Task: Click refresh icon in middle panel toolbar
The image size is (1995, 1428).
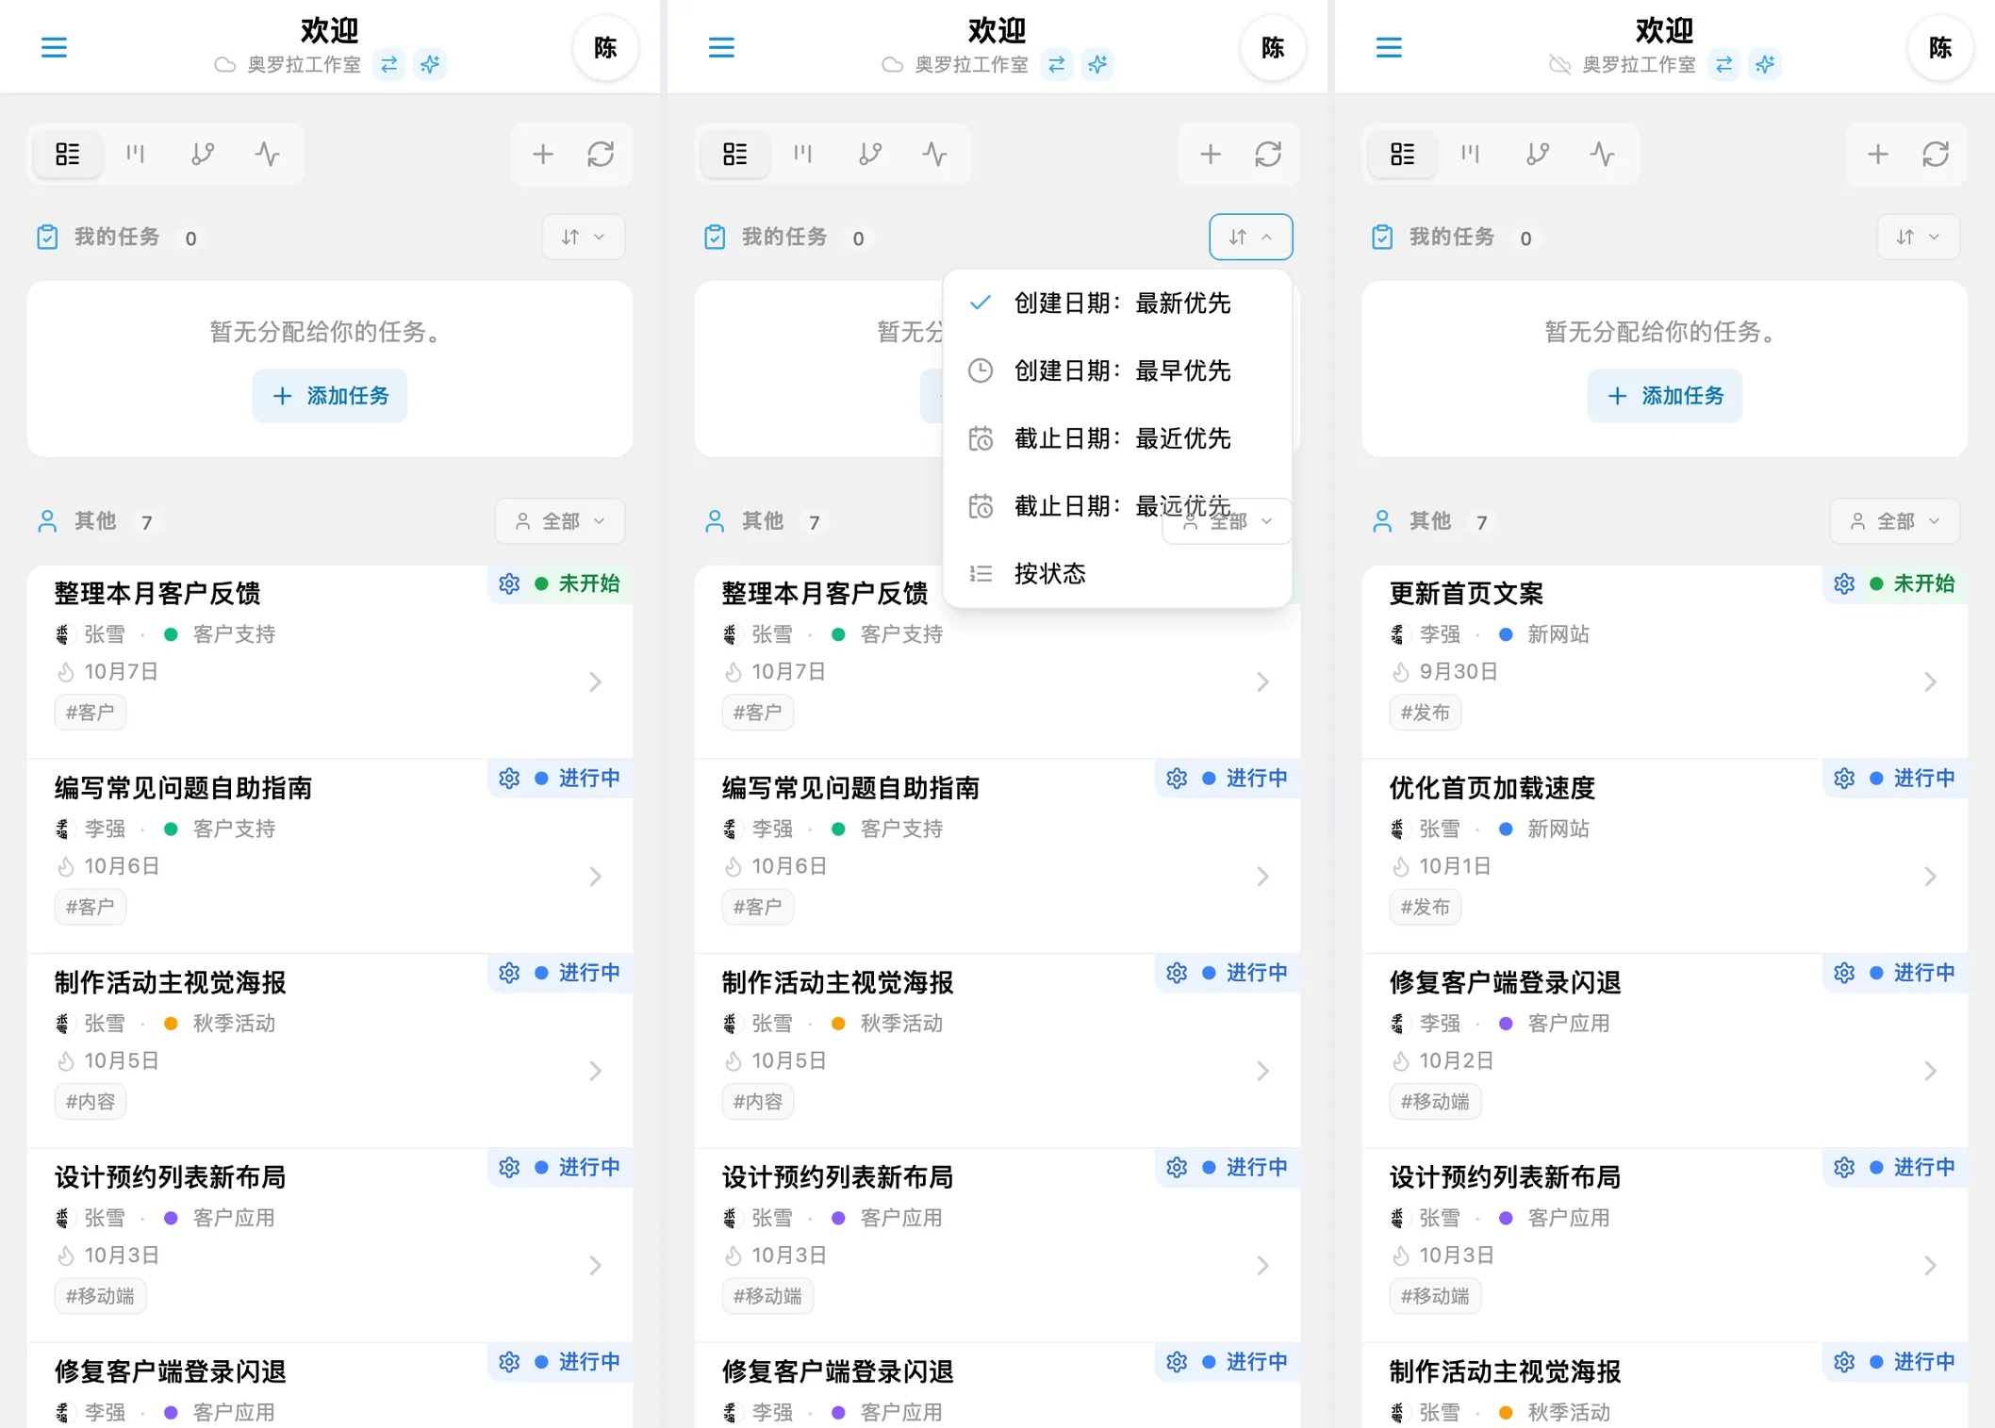Action: click(1268, 154)
